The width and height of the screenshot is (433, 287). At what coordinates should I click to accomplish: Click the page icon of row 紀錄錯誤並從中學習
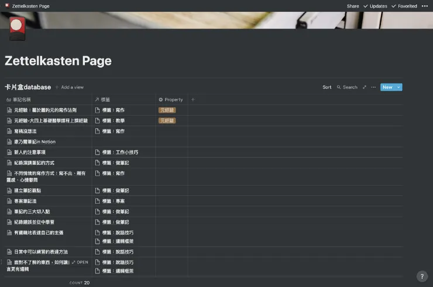point(9,222)
